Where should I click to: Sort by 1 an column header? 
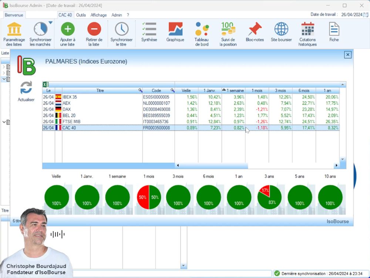pyautogui.click(x=327, y=90)
